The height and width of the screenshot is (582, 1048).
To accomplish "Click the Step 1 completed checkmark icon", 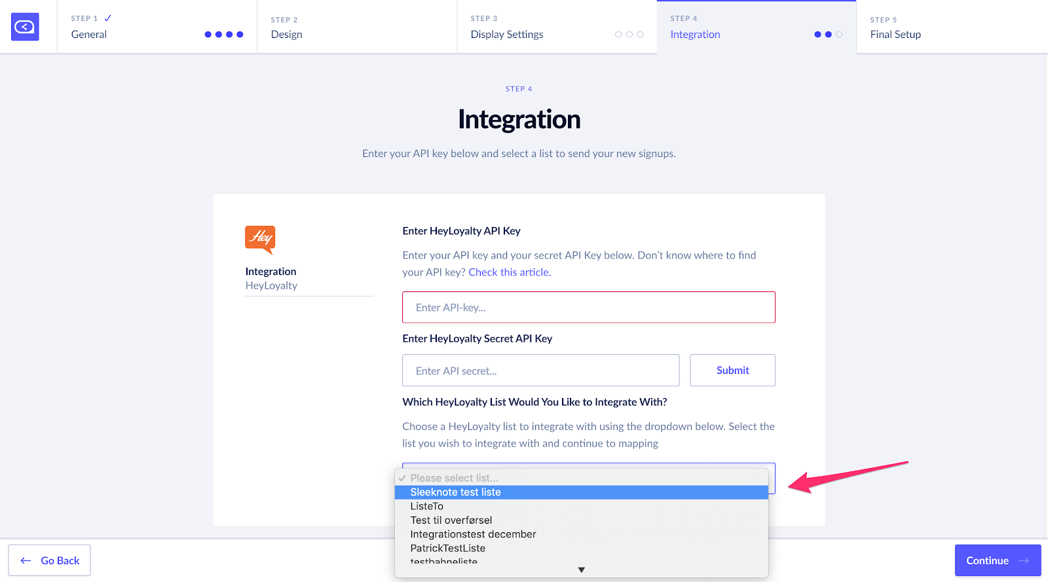I will [108, 18].
